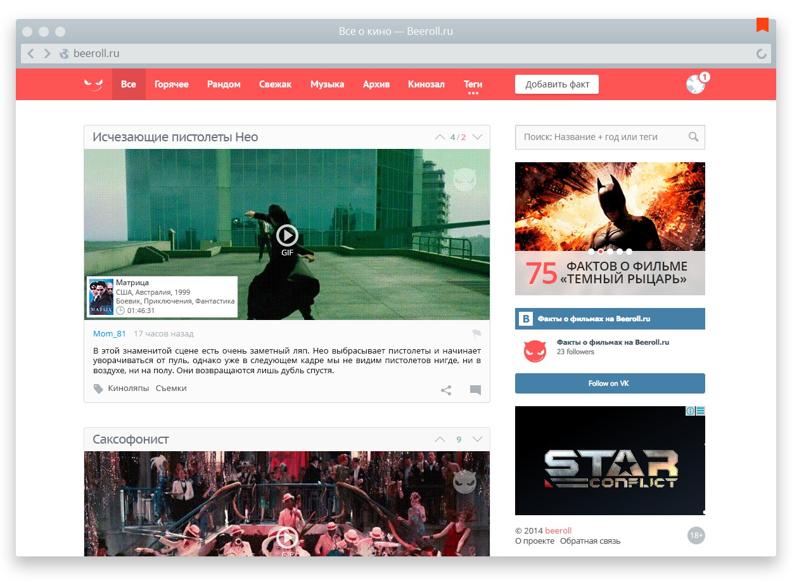The height and width of the screenshot is (583, 792).
Task: Open the Киноляпы tag
Action: [129, 388]
